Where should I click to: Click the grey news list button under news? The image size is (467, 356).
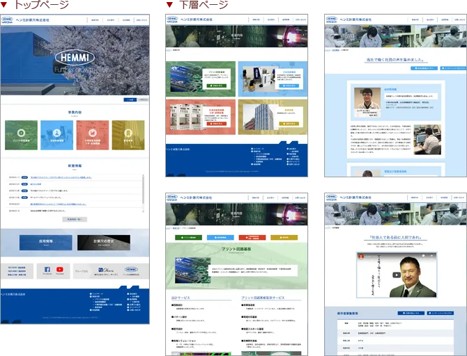tap(75, 219)
